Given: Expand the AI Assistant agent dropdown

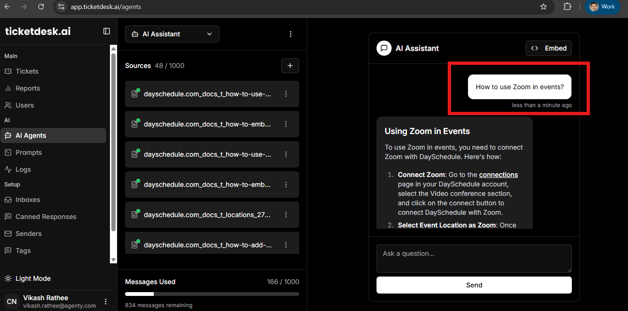Looking at the screenshot, I should [172, 34].
